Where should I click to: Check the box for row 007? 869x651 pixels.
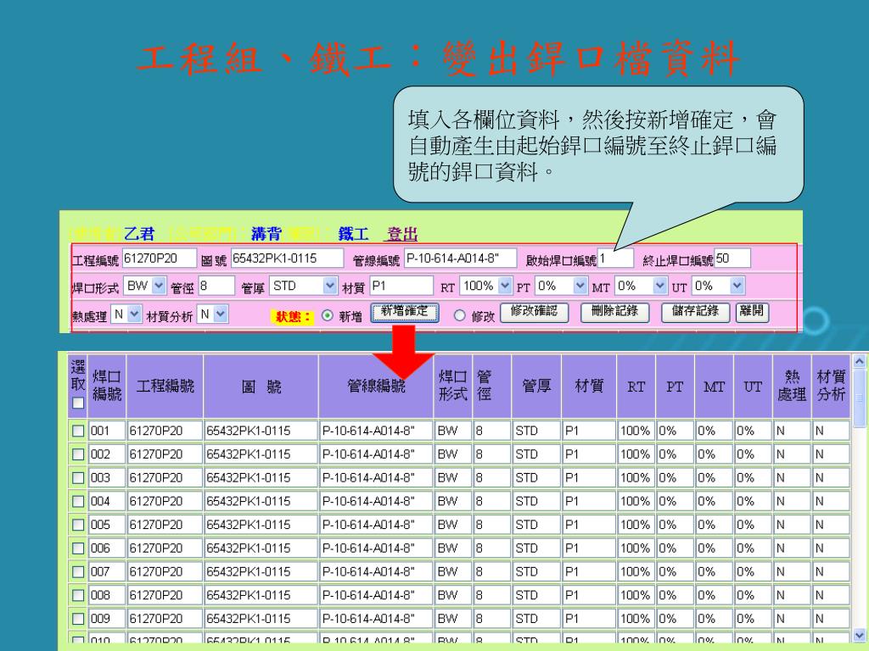[78, 572]
